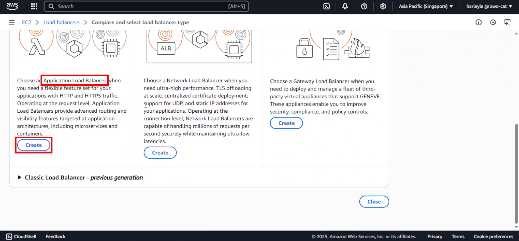Image resolution: width=519 pixels, height=241 pixels.
Task: Open the monitor icon on the breadcrumb bar
Action: (x=507, y=22)
